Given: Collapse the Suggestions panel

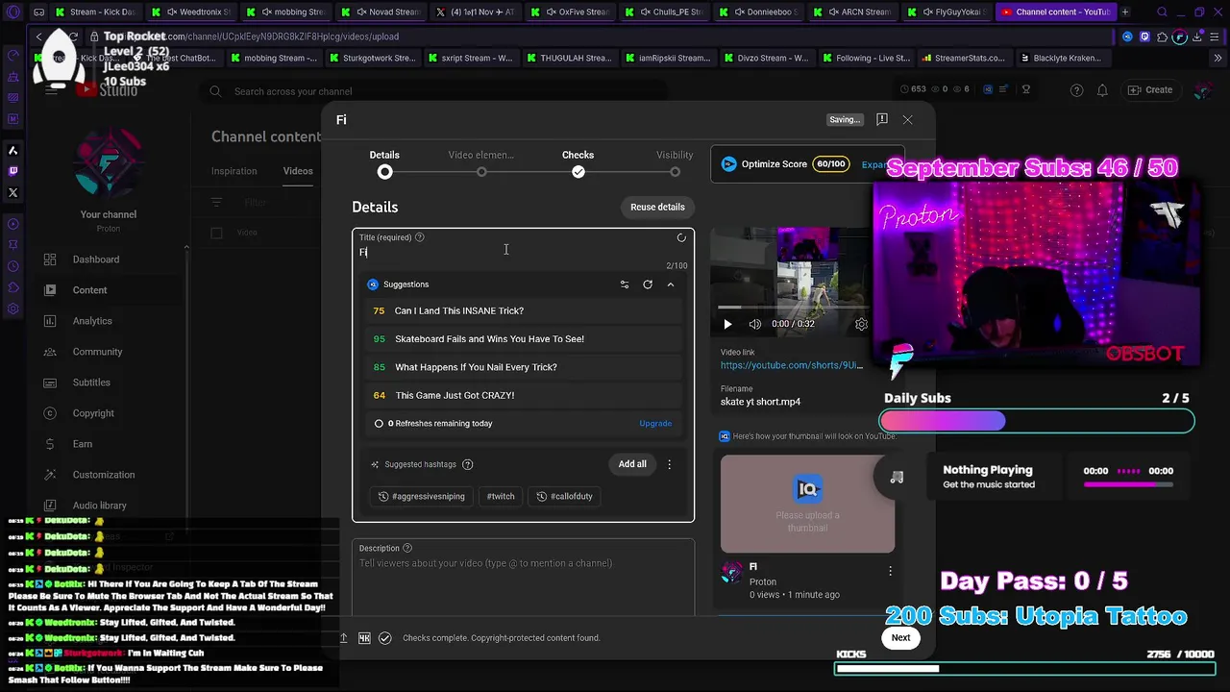Looking at the screenshot, I should point(671,284).
